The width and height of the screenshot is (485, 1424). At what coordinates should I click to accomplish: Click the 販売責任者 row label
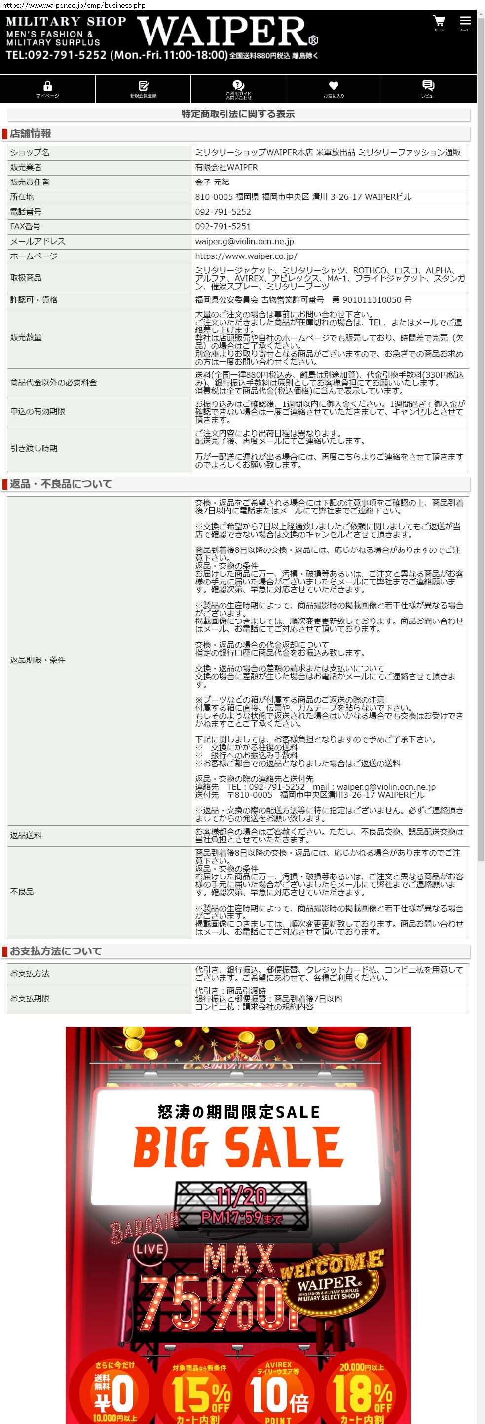[x=100, y=183]
